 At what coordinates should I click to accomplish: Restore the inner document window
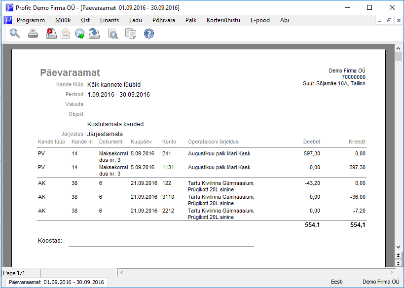pos(389,21)
